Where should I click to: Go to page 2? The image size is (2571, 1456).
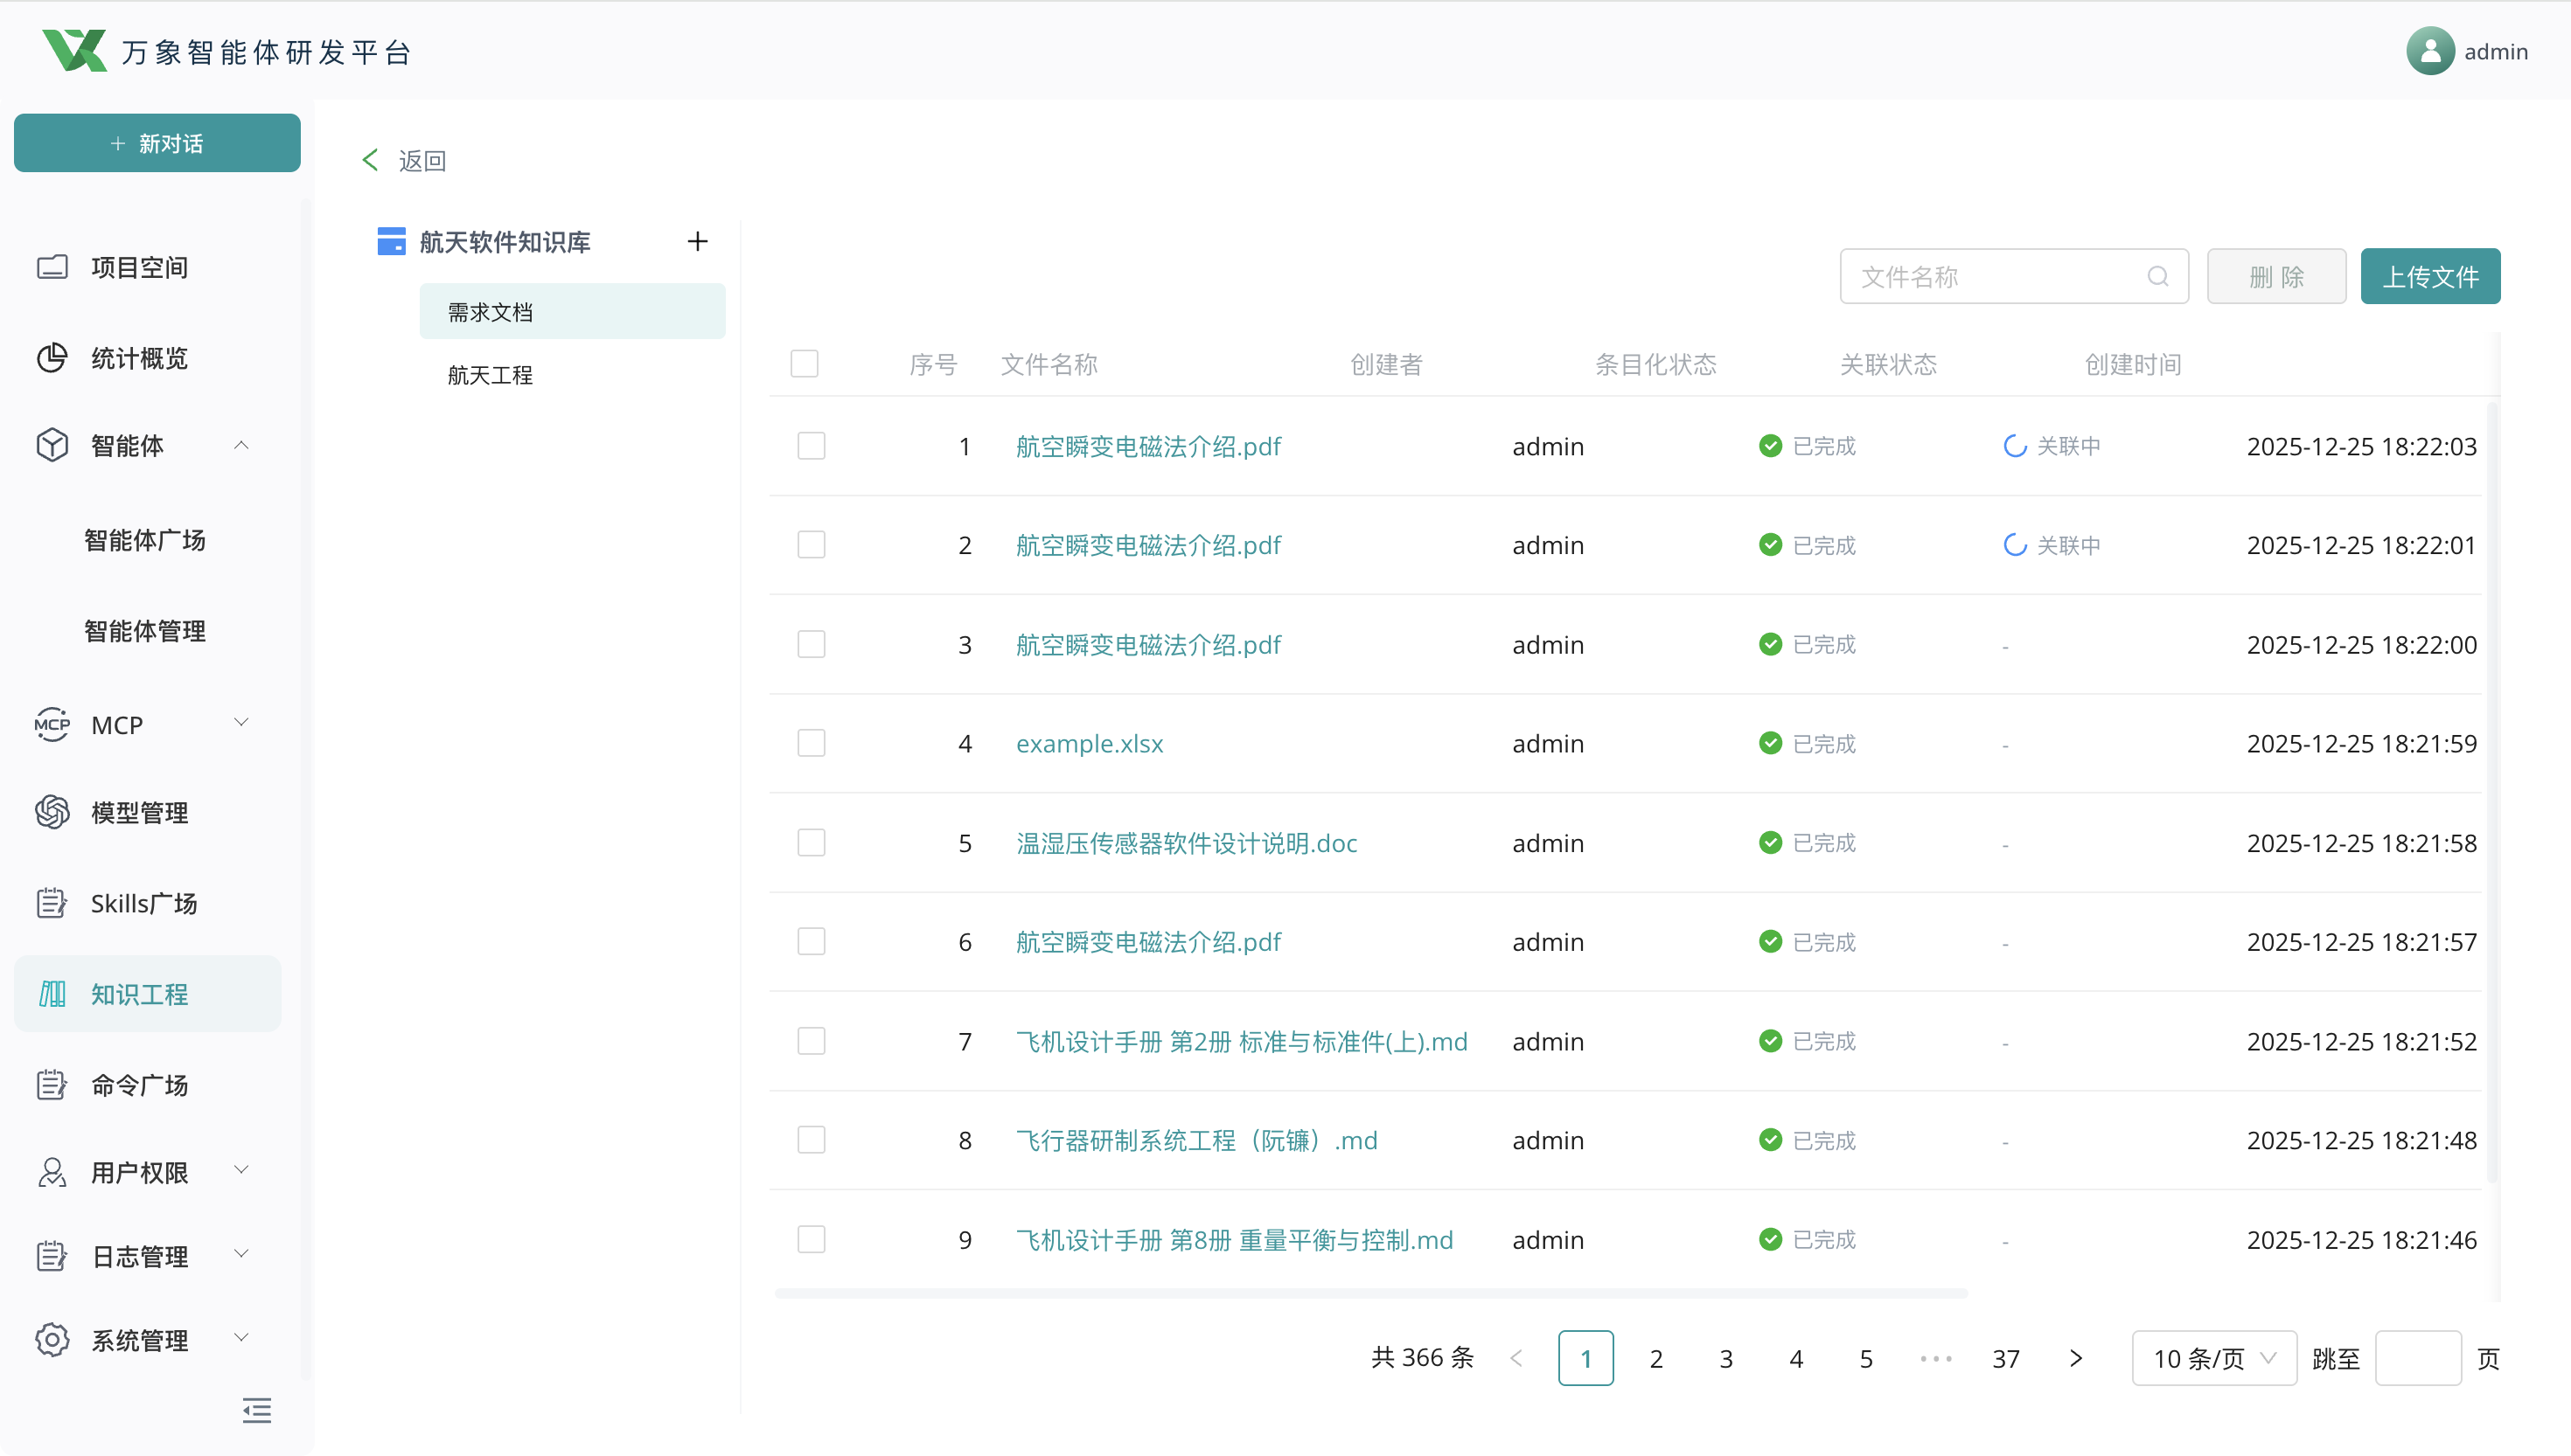(x=1655, y=1358)
